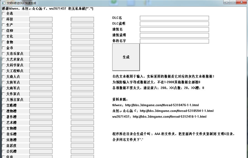
Task: Check the 文物槽 checkbox
Action: pyautogui.click(x=3, y=128)
